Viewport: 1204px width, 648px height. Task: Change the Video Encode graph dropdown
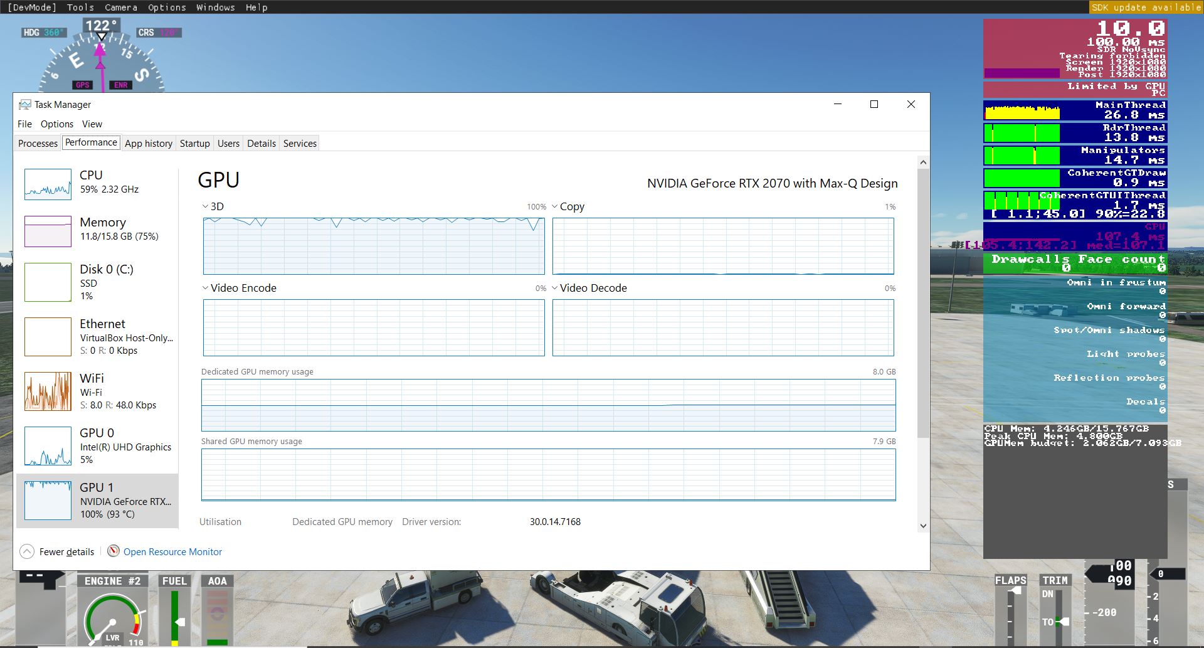[205, 288]
